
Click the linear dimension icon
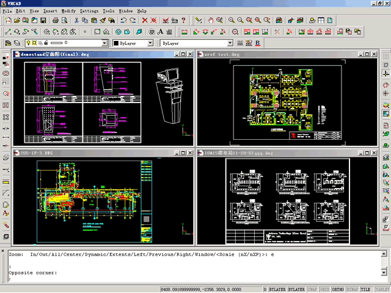tap(185, 32)
